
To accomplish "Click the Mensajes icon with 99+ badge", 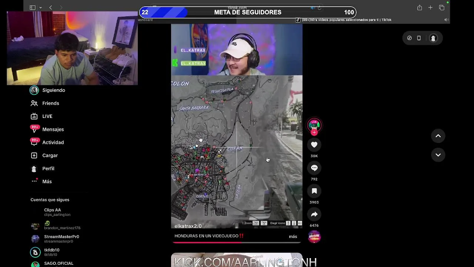I will pos(34,129).
